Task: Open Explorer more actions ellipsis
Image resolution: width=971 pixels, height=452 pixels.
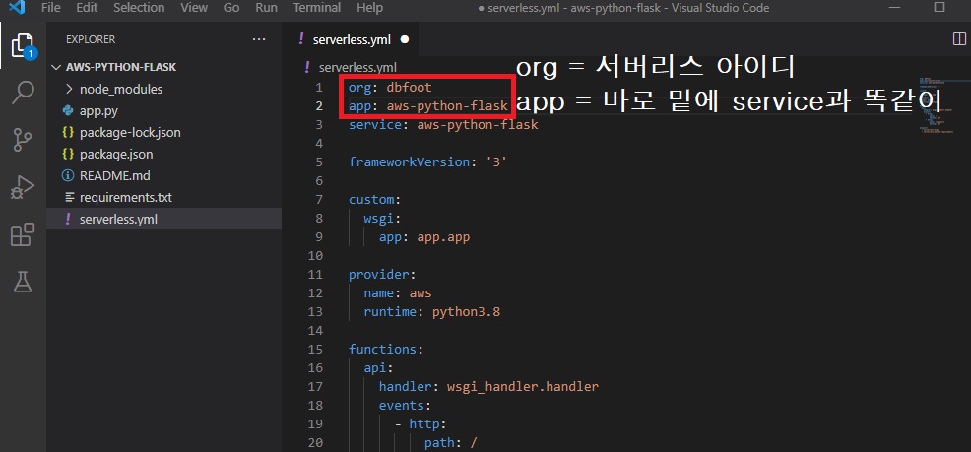Action: (x=259, y=39)
